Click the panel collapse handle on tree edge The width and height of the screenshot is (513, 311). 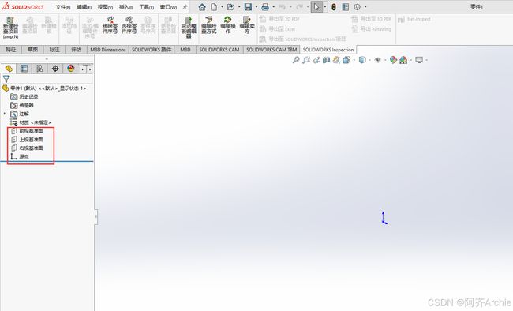tap(95, 217)
